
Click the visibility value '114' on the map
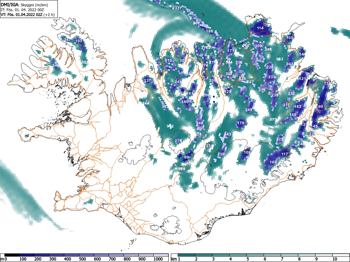coord(260,28)
